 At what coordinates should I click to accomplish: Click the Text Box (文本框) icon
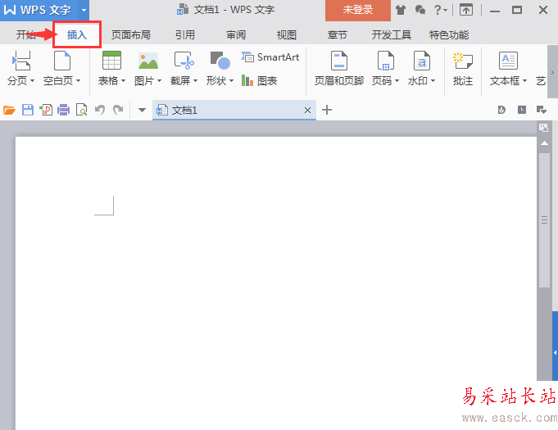(x=508, y=60)
